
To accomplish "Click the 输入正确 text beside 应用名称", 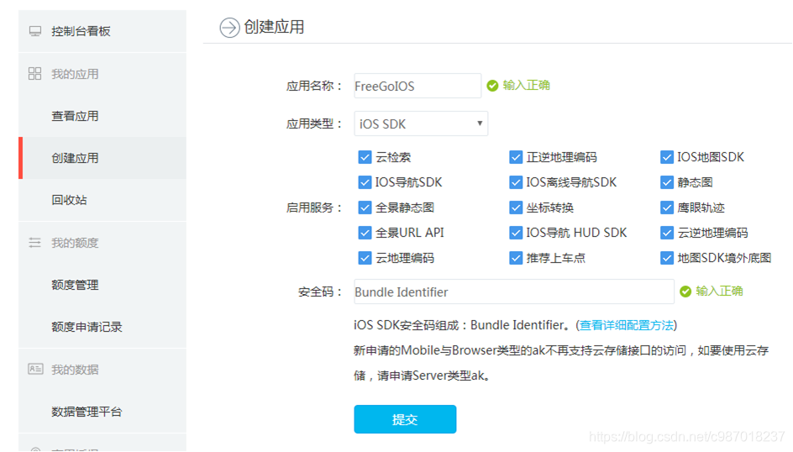I will click(526, 86).
